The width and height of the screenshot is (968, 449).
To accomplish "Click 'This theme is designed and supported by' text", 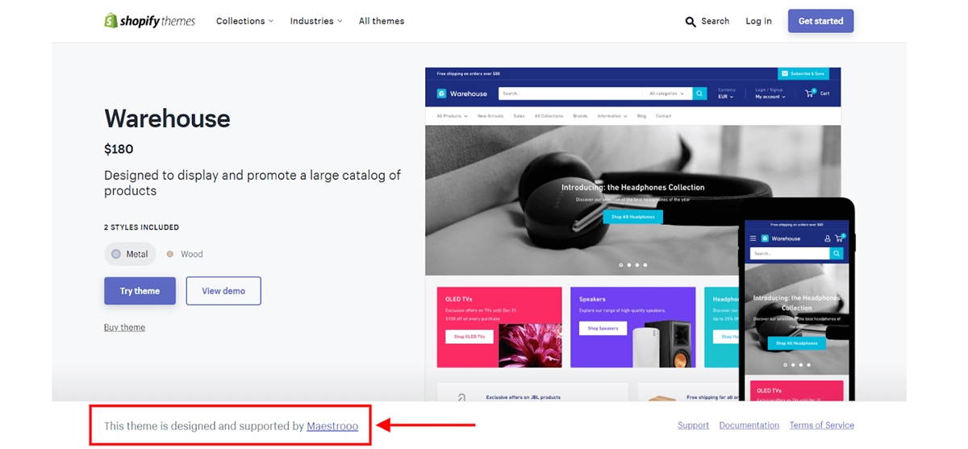I will point(204,426).
